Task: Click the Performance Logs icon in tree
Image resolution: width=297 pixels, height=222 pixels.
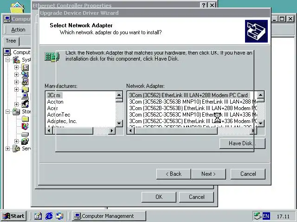Action: (25, 82)
